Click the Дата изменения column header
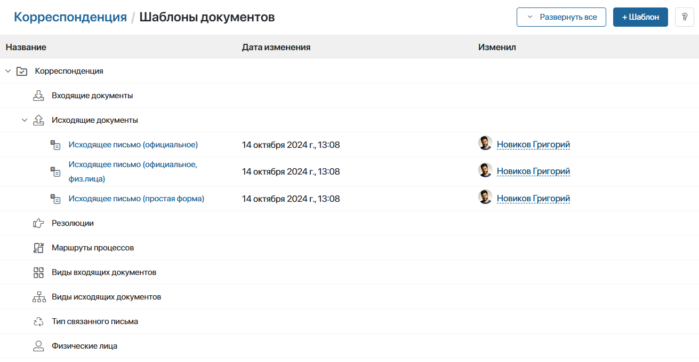Screen dimensions: 699x362 276,47
